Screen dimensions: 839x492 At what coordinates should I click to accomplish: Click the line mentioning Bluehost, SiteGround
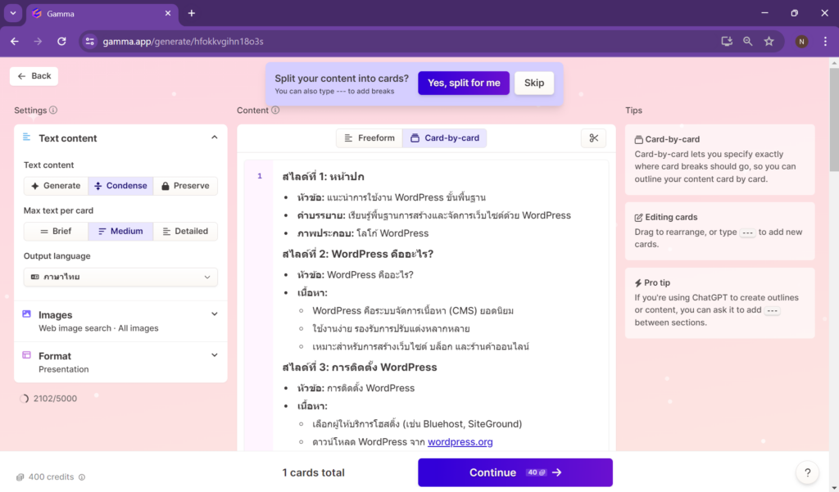click(x=417, y=424)
